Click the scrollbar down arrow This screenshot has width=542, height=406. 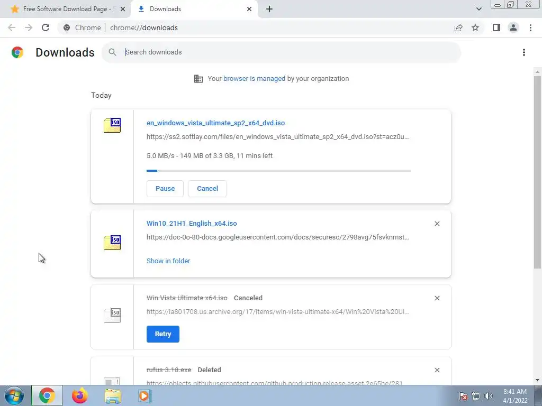[x=537, y=381]
